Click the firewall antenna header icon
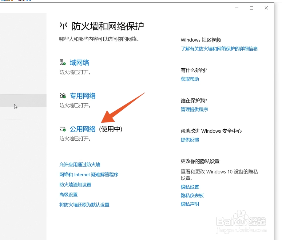This screenshot has height=240, width=282. [x=63, y=26]
